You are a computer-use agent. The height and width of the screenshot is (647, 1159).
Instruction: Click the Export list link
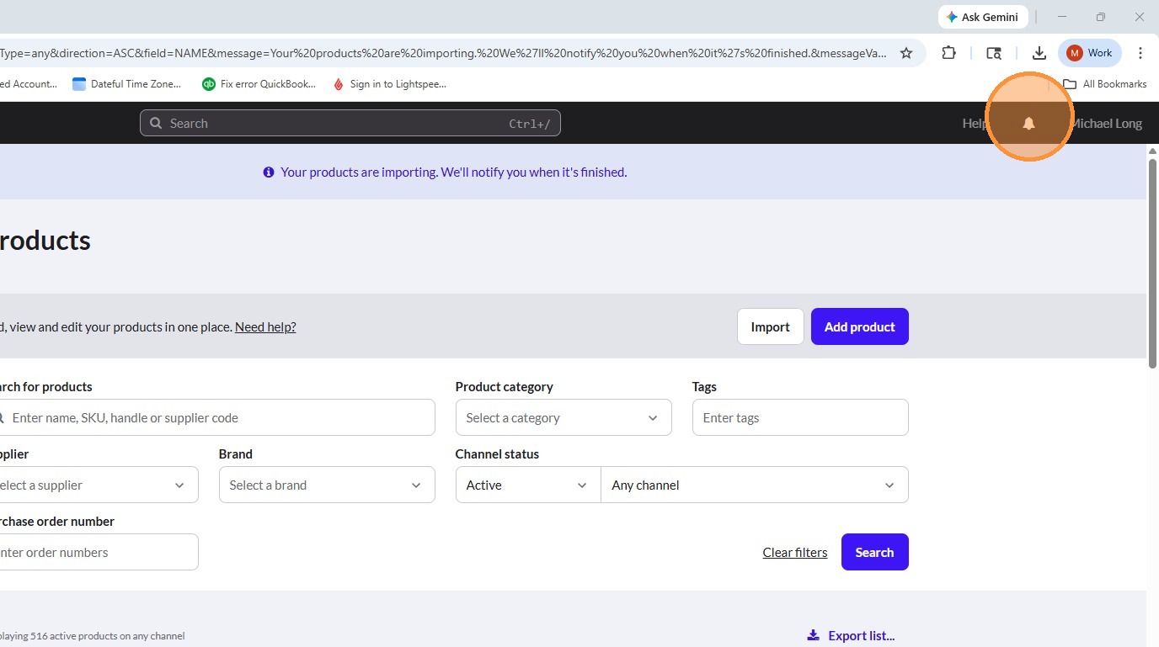[x=851, y=636]
